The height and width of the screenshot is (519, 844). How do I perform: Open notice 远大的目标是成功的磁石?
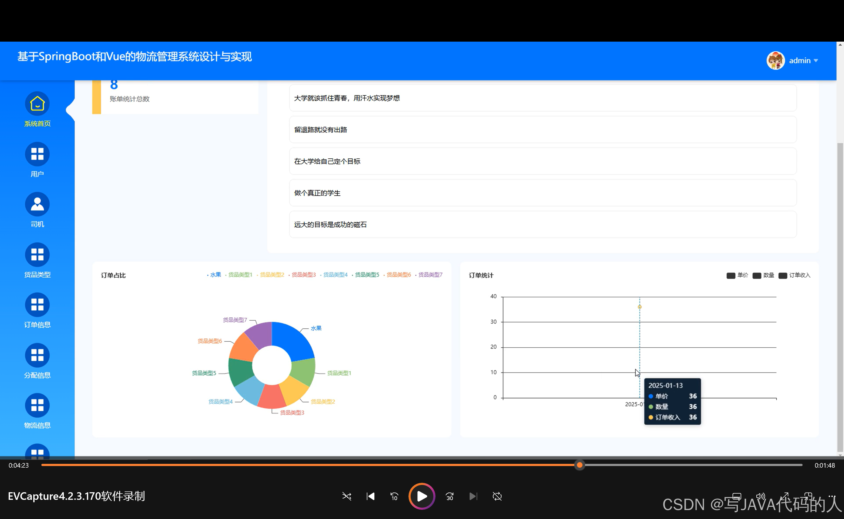[x=543, y=224]
